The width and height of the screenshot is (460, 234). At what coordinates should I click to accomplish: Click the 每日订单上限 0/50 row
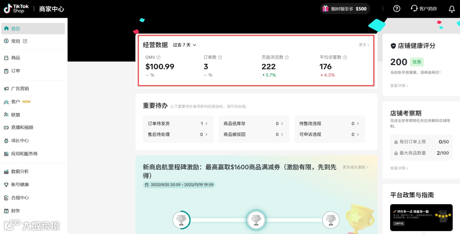[421, 142]
